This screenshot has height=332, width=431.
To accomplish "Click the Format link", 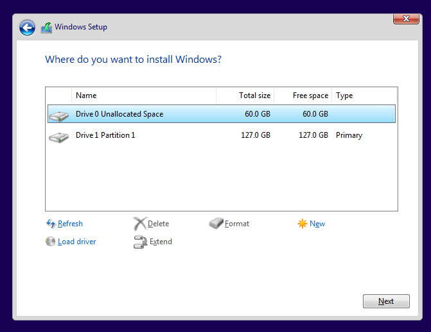I will [237, 224].
